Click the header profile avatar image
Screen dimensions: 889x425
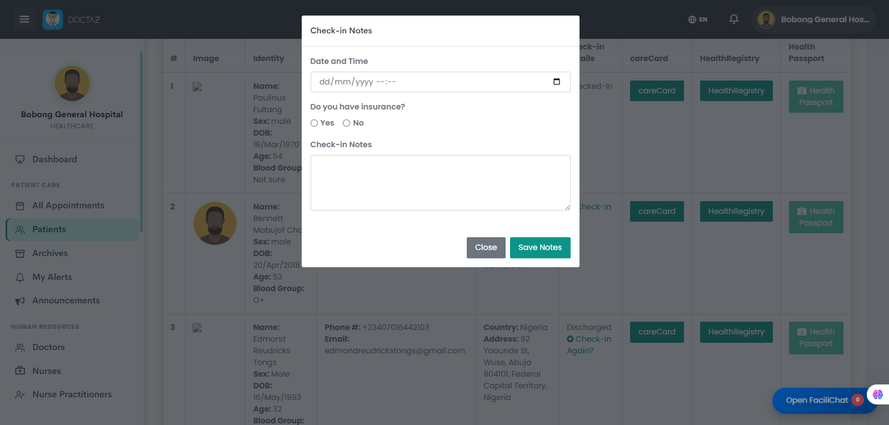pyautogui.click(x=766, y=19)
